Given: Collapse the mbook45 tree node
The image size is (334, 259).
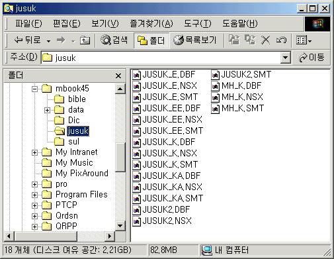Looking at the screenshot, I should coord(34,89).
